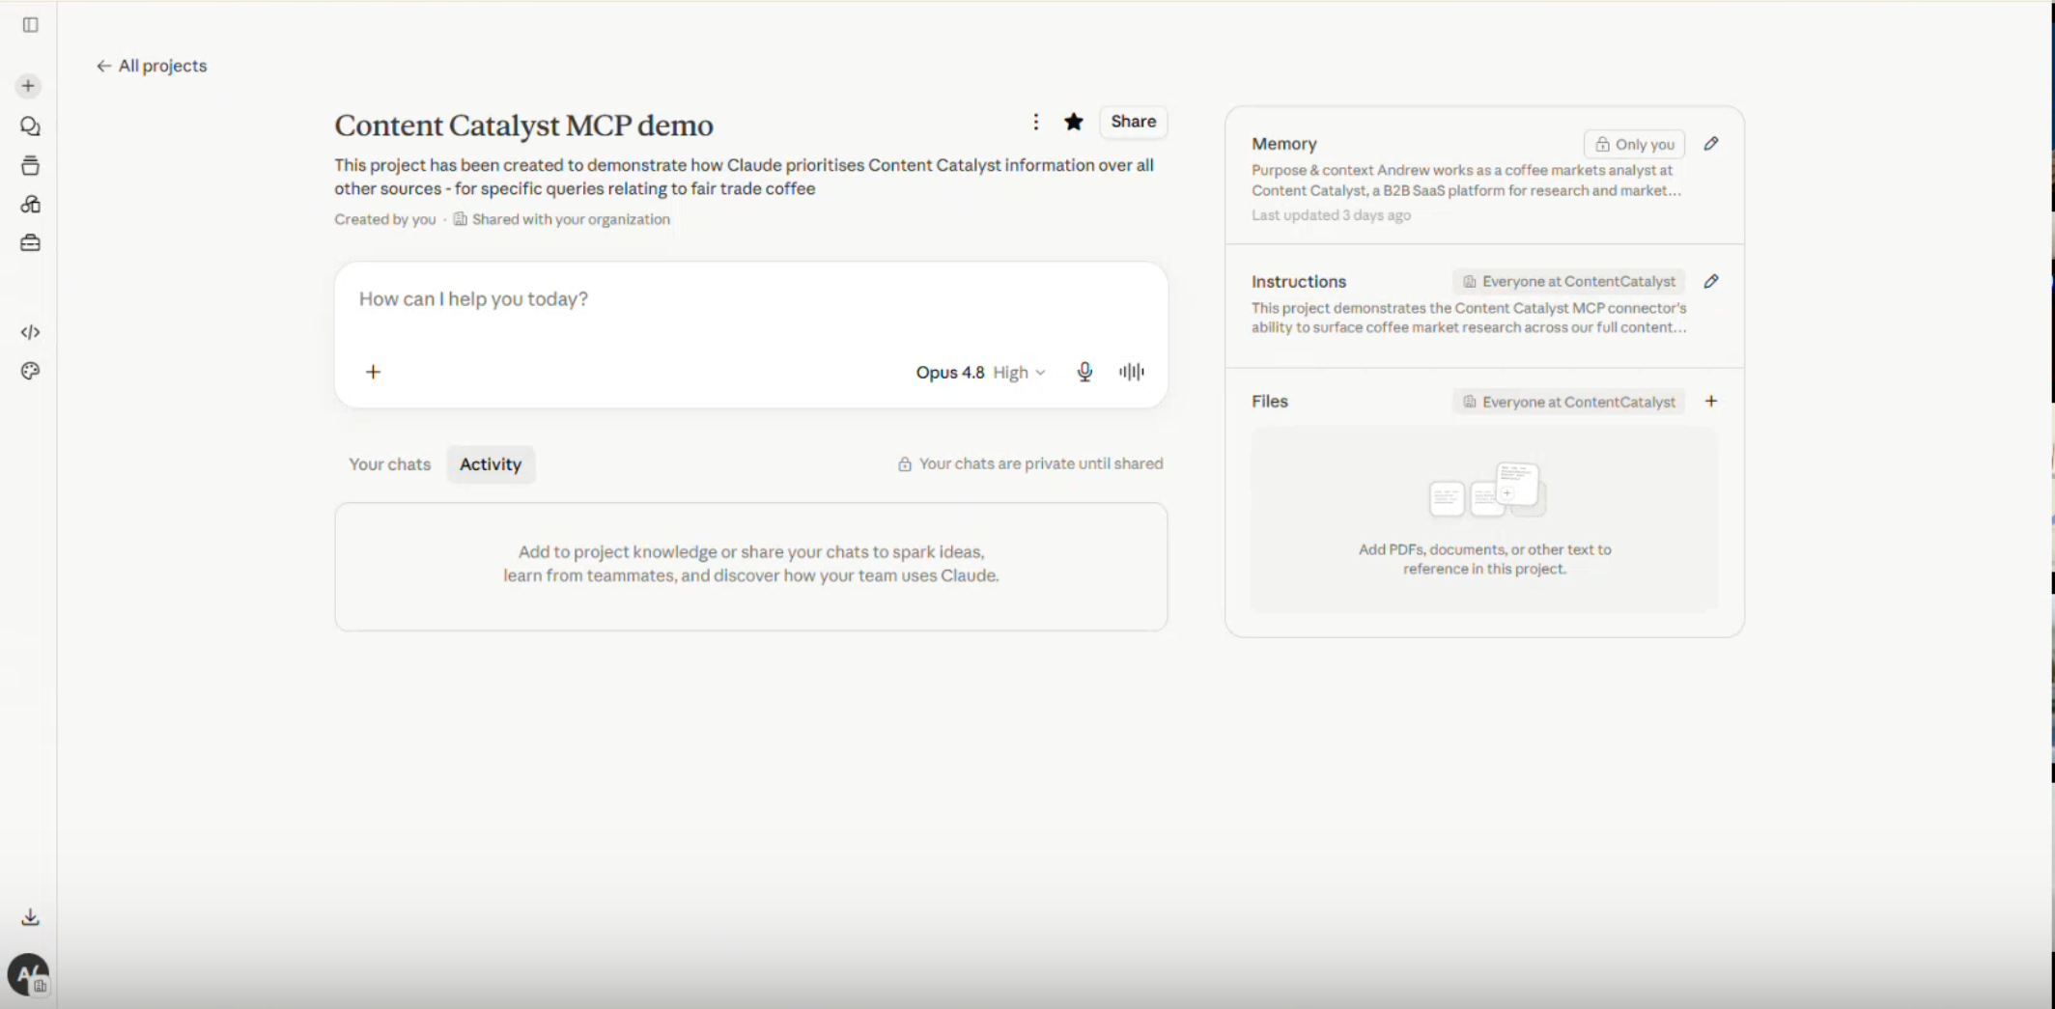Edit Memory with pencil icon
This screenshot has width=2055, height=1009.
[1711, 144]
